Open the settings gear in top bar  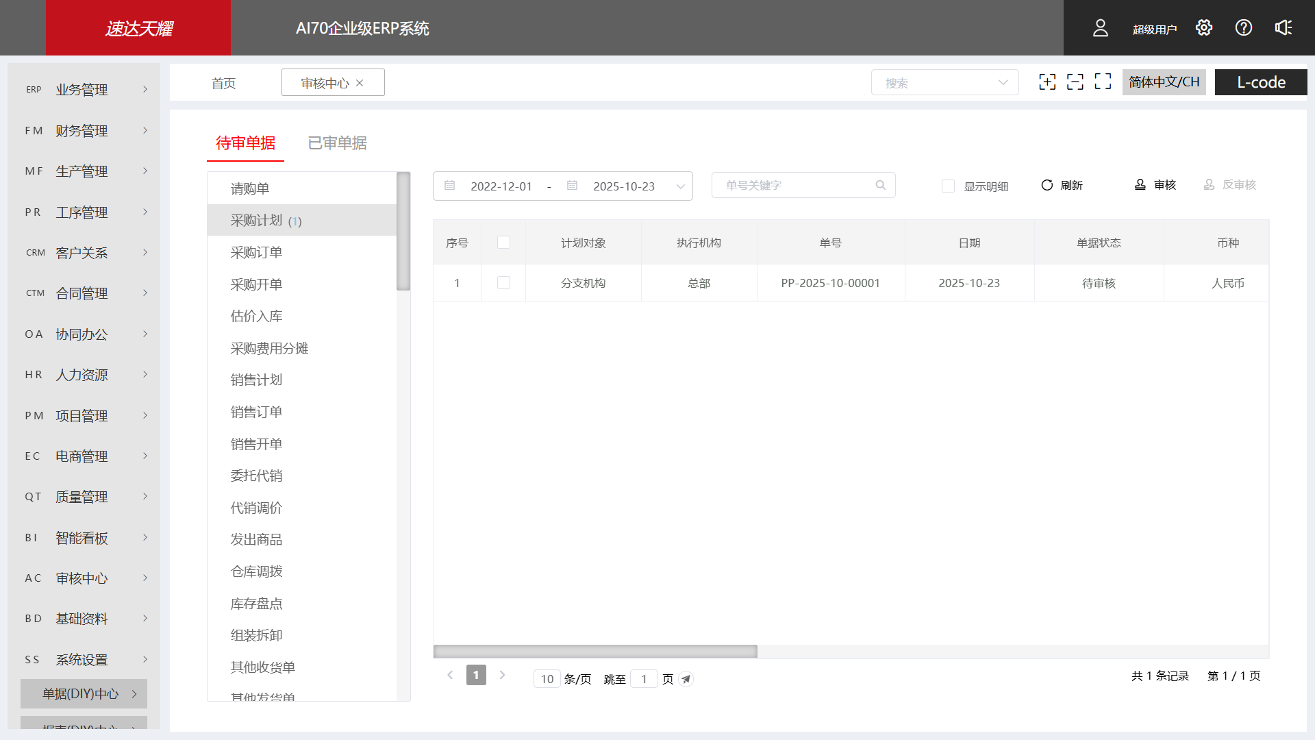1204,27
